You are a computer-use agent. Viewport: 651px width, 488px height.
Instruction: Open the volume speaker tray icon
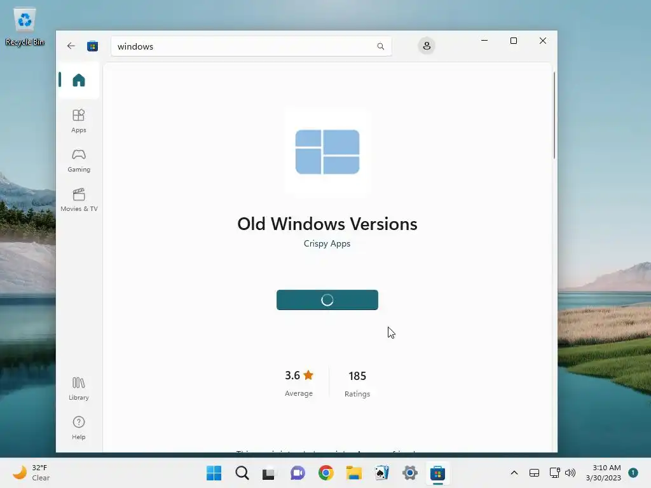[x=570, y=473]
